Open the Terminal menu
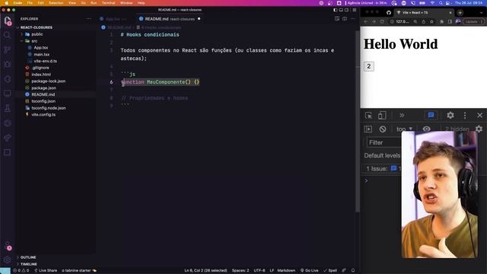This screenshot has height=274, width=487. [x=108, y=3]
